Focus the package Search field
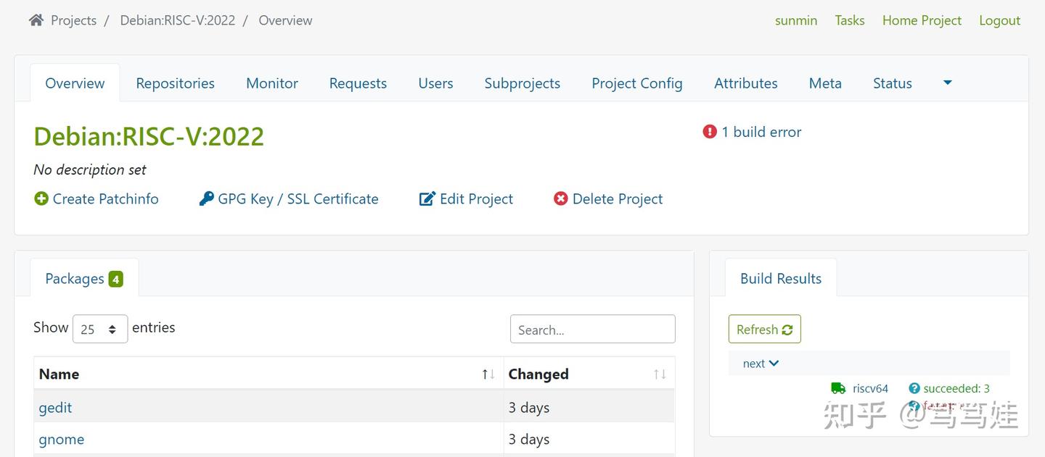The width and height of the screenshot is (1045, 457). coord(592,330)
